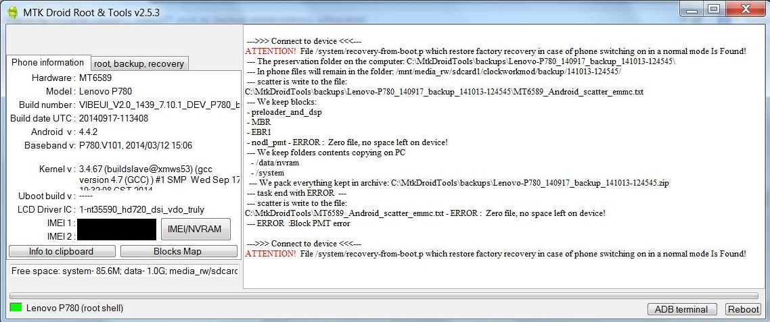The image size is (770, 322).
Task: Select Build date 20140917-113408
Action: pyautogui.click(x=114, y=118)
